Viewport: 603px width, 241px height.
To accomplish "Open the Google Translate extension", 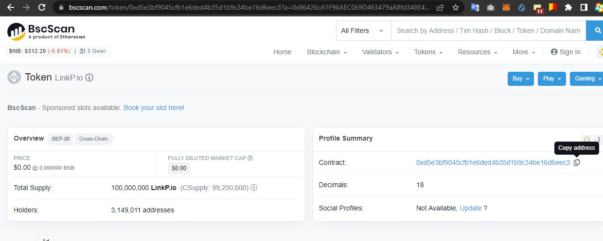I will pos(475,7).
